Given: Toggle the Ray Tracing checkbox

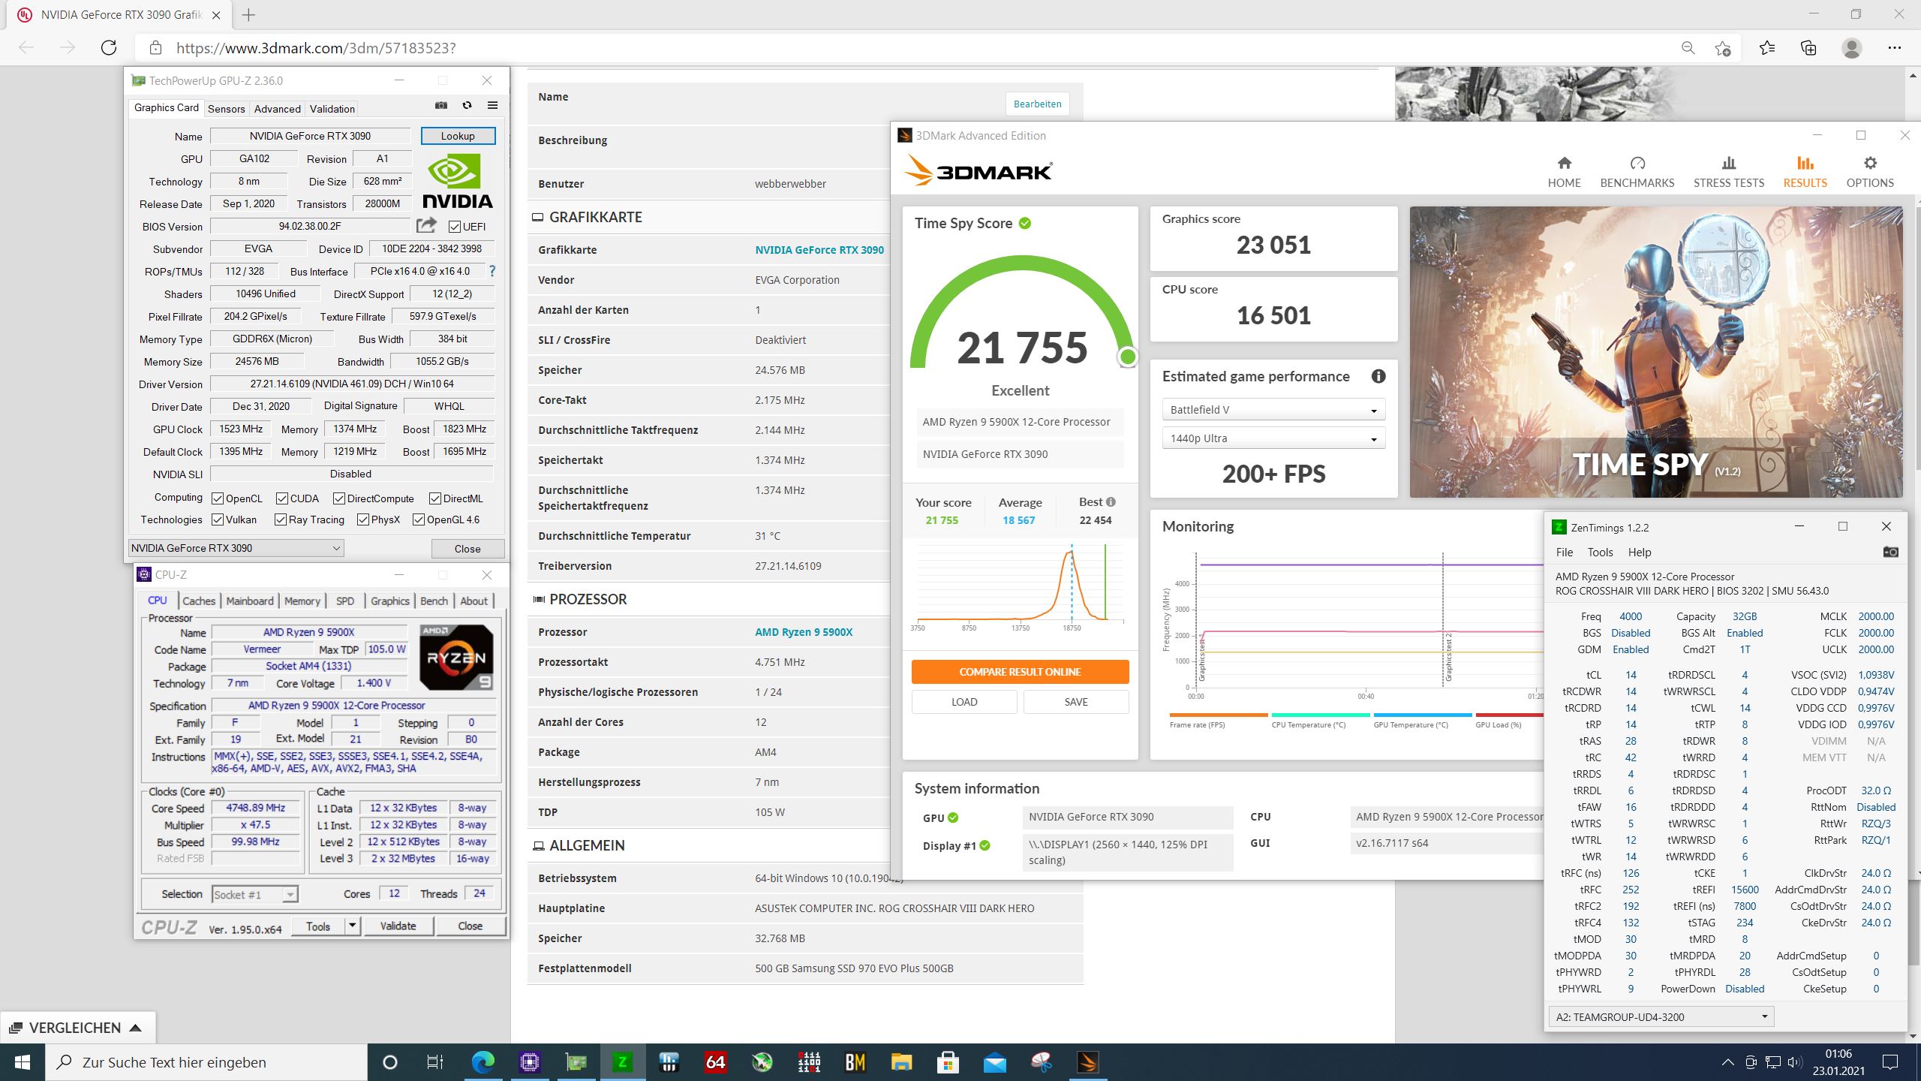Looking at the screenshot, I should pyautogui.click(x=281, y=519).
